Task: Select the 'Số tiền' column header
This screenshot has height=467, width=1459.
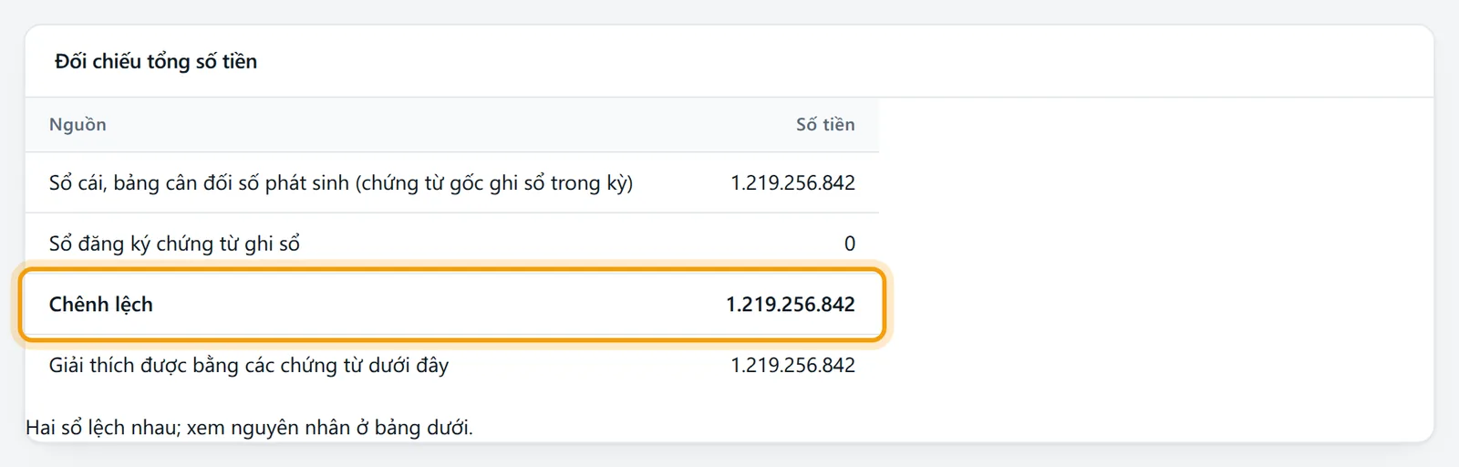Action: pos(825,124)
